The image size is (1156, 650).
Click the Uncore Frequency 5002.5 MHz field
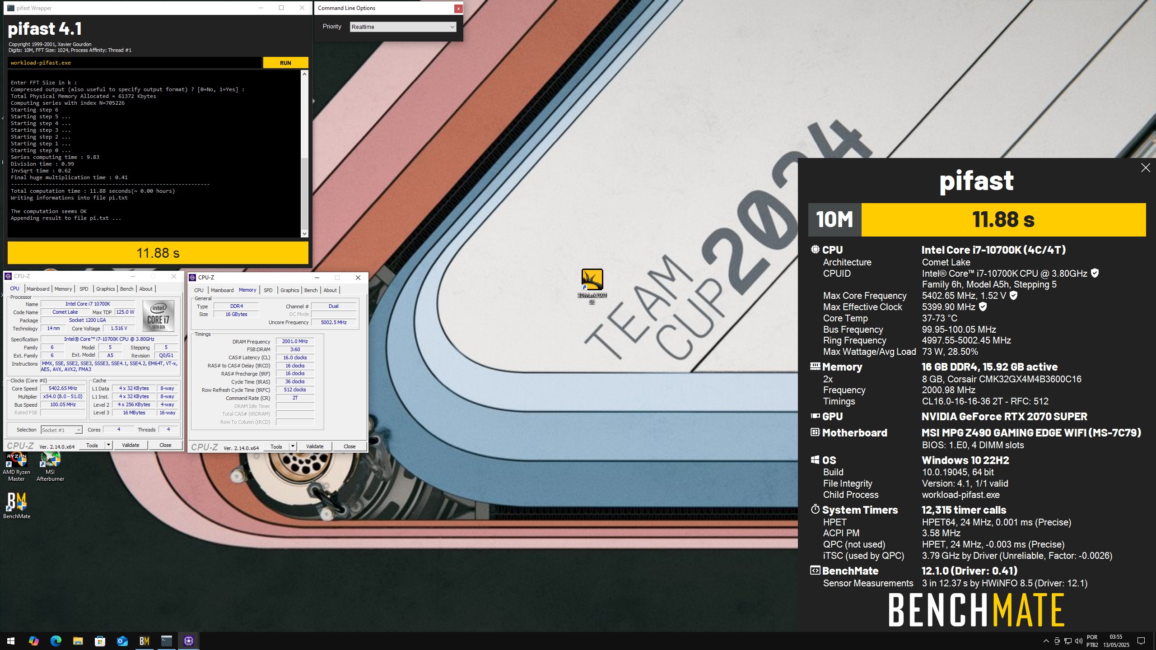334,322
